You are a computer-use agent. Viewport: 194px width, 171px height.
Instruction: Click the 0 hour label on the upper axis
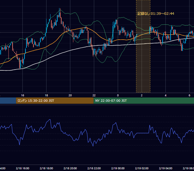coord(118,95)
